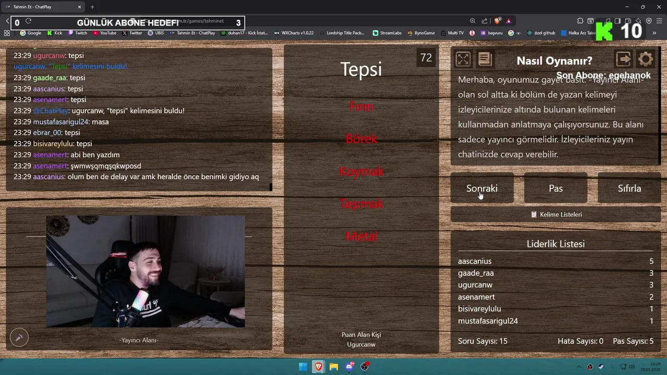Image resolution: width=667 pixels, height=375 pixels.
Task: Click the Pas button
Action: click(555, 188)
